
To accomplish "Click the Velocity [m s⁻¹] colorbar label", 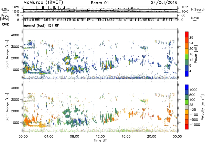I will (x=202, y=107).
